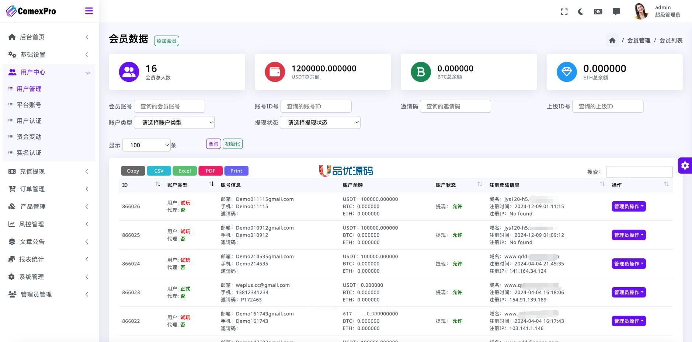Expand the 后台首页 menu chevron
This screenshot has height=342, width=692.
87,37
